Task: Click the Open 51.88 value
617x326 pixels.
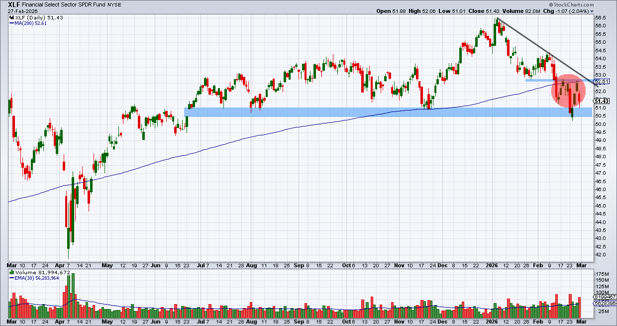Action: click(392, 11)
